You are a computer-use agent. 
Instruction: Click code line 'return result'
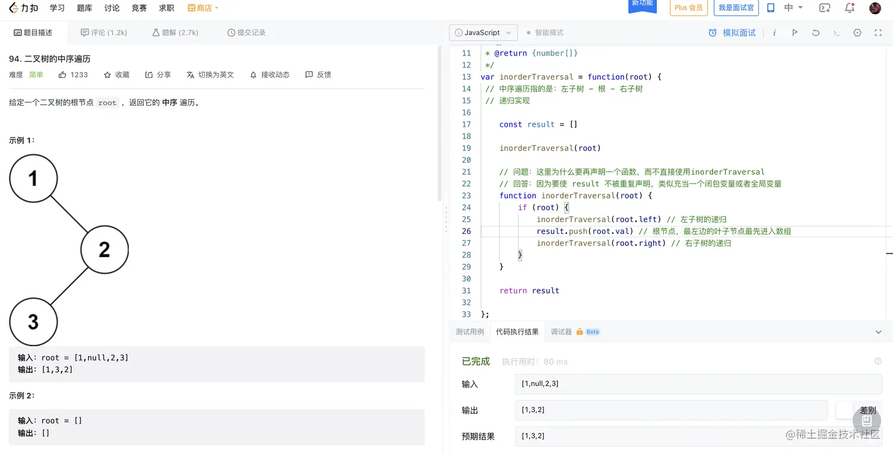pyautogui.click(x=529, y=291)
